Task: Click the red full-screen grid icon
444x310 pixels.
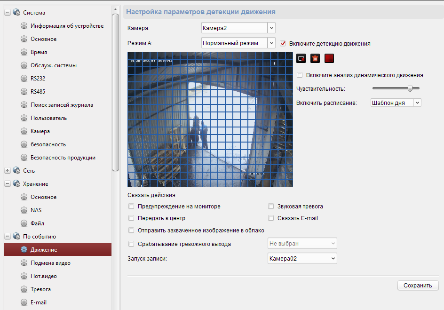Action: point(329,58)
